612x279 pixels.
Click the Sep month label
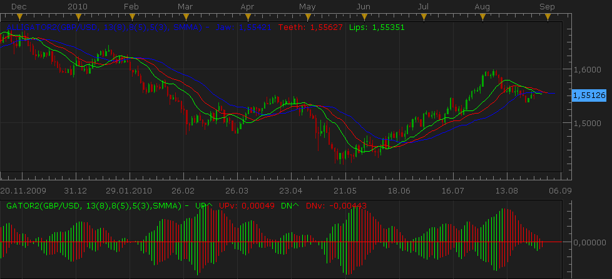pyautogui.click(x=547, y=7)
